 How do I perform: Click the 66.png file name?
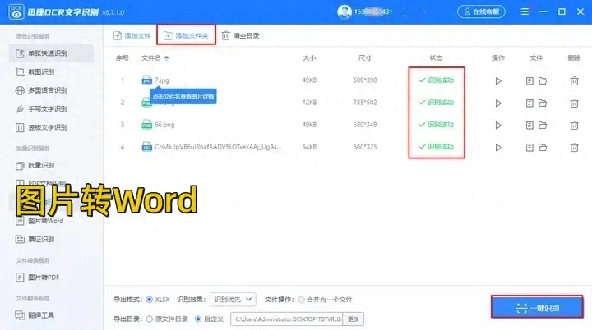pyautogui.click(x=164, y=125)
